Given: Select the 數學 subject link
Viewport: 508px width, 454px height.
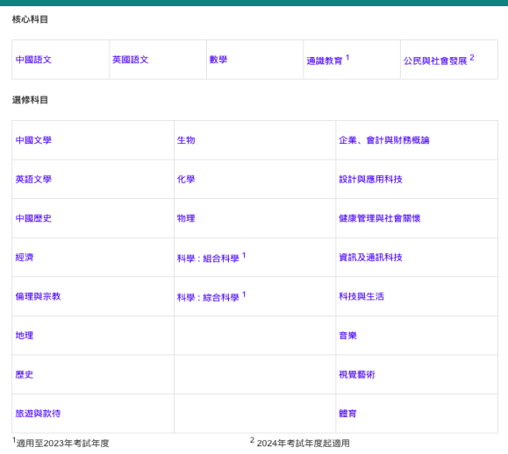Looking at the screenshot, I should [x=218, y=60].
